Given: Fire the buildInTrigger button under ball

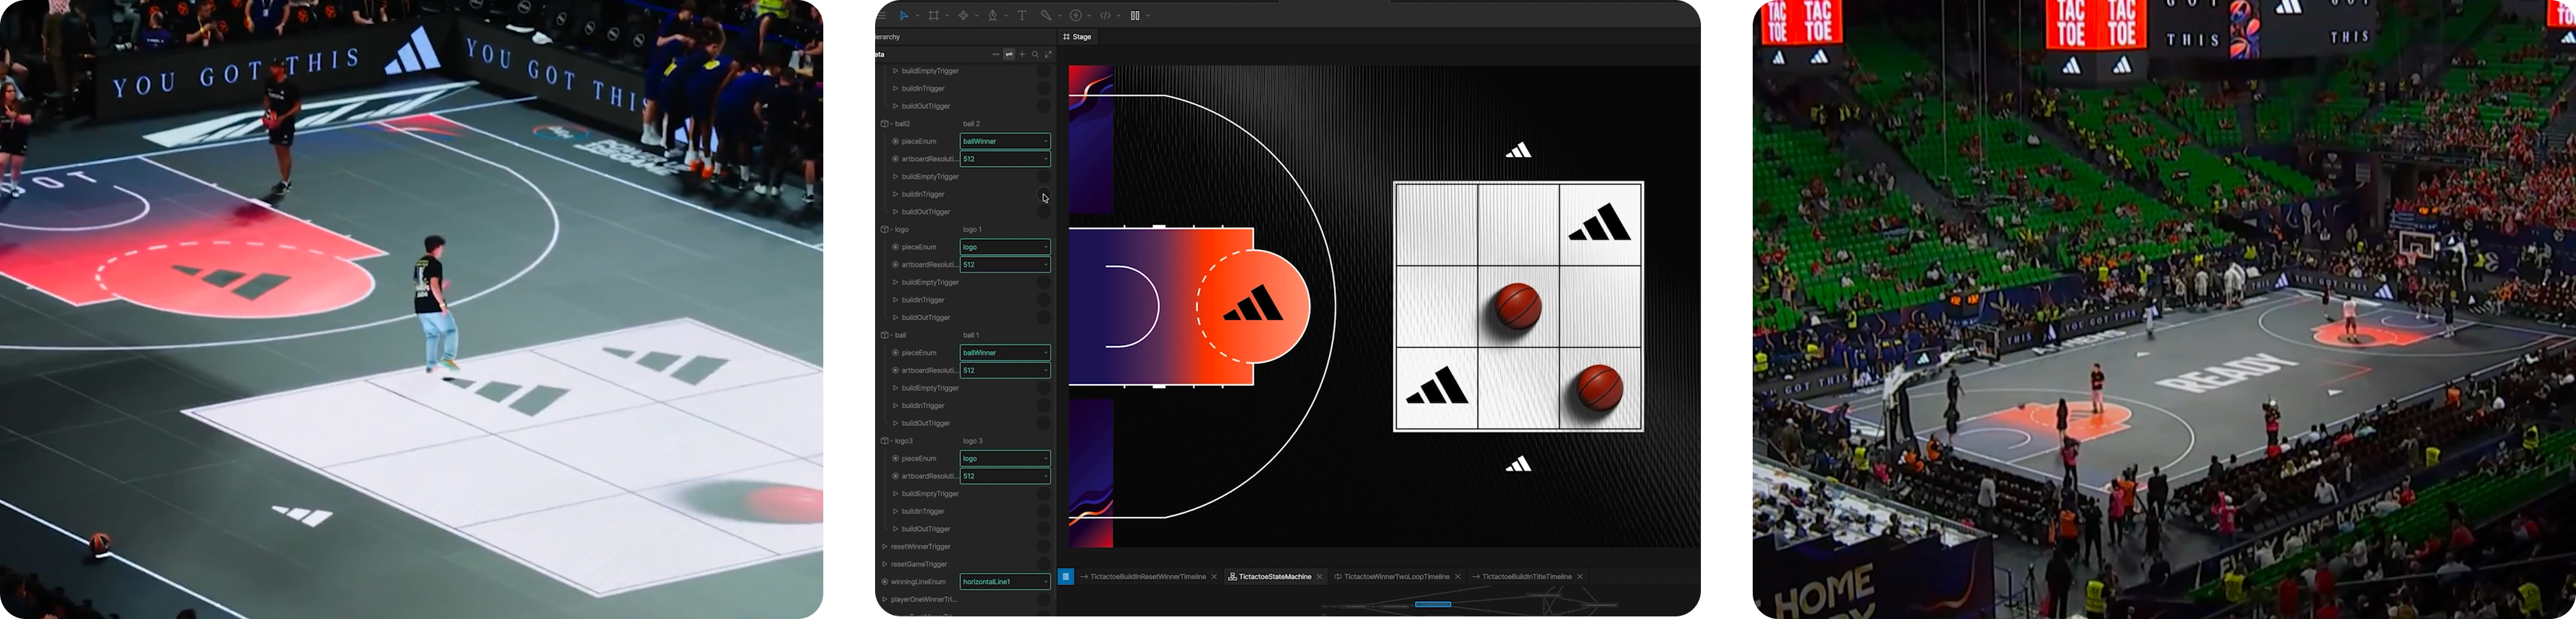Looking at the screenshot, I should (1043, 406).
